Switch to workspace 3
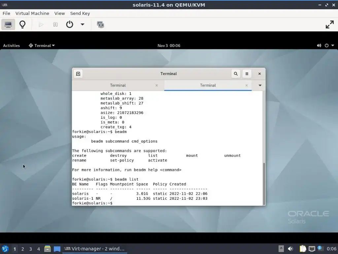Screen dimensions: 338x254 click(31, 249)
